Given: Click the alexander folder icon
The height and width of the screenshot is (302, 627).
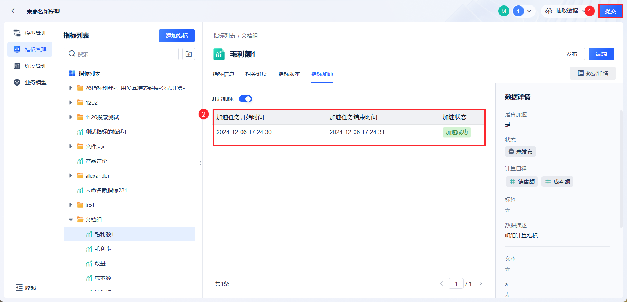Looking at the screenshot, I should (x=80, y=175).
